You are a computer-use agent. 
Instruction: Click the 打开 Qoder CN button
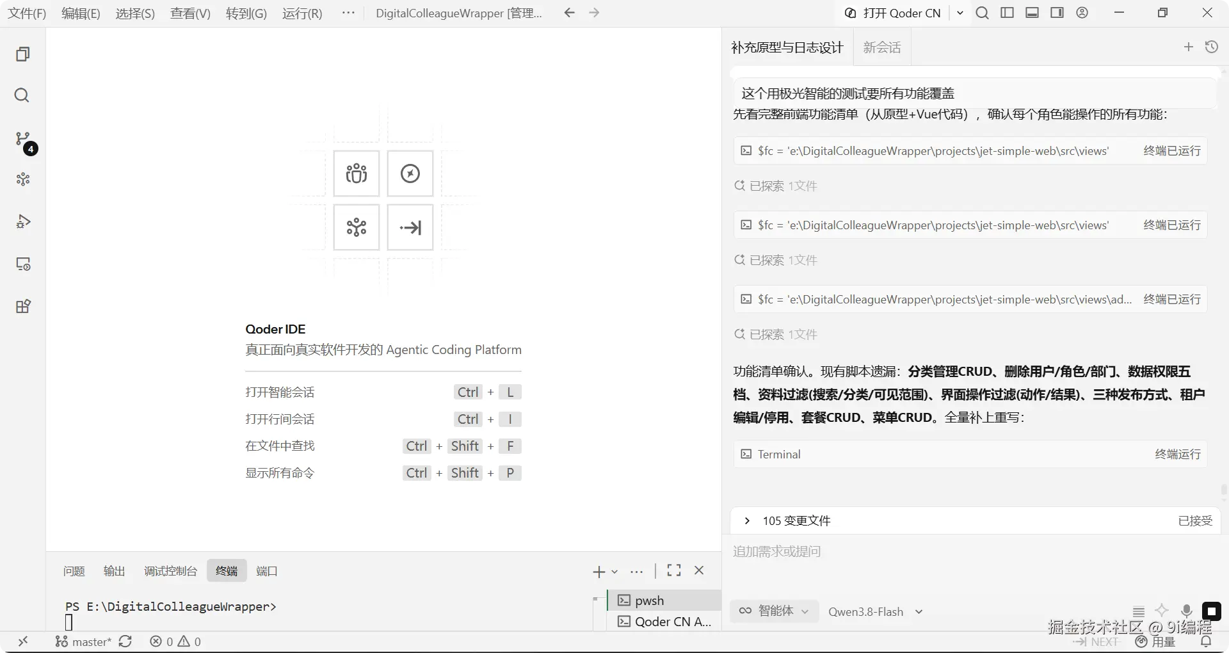point(893,13)
